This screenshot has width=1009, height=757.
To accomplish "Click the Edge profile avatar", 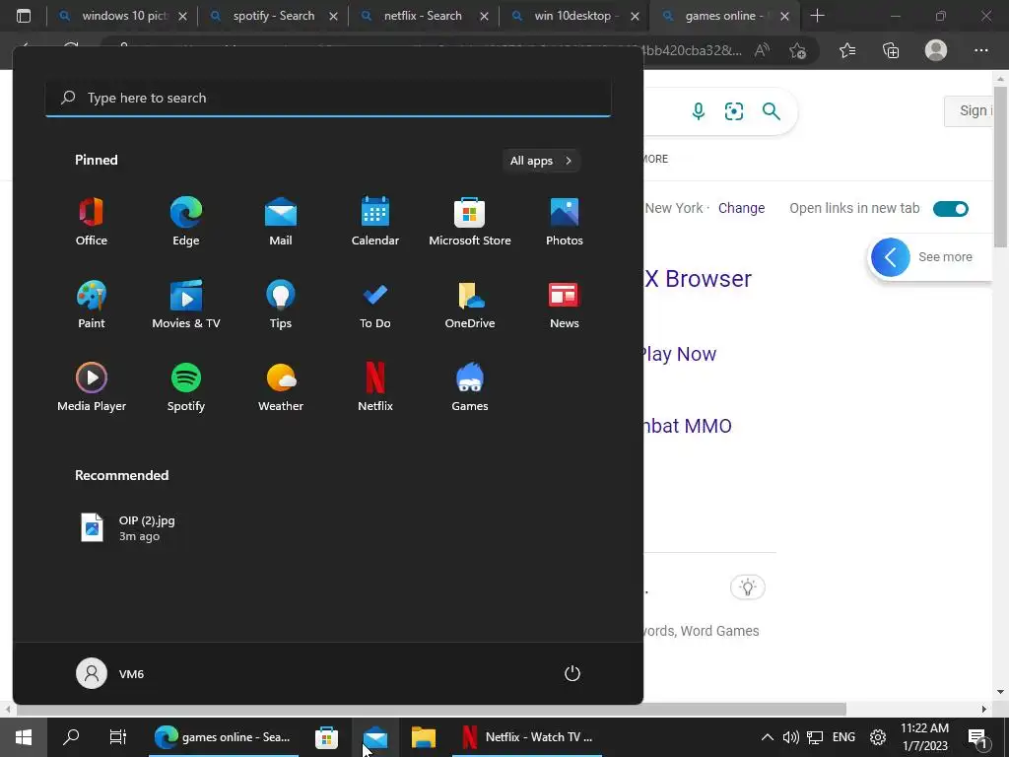I will point(936,50).
